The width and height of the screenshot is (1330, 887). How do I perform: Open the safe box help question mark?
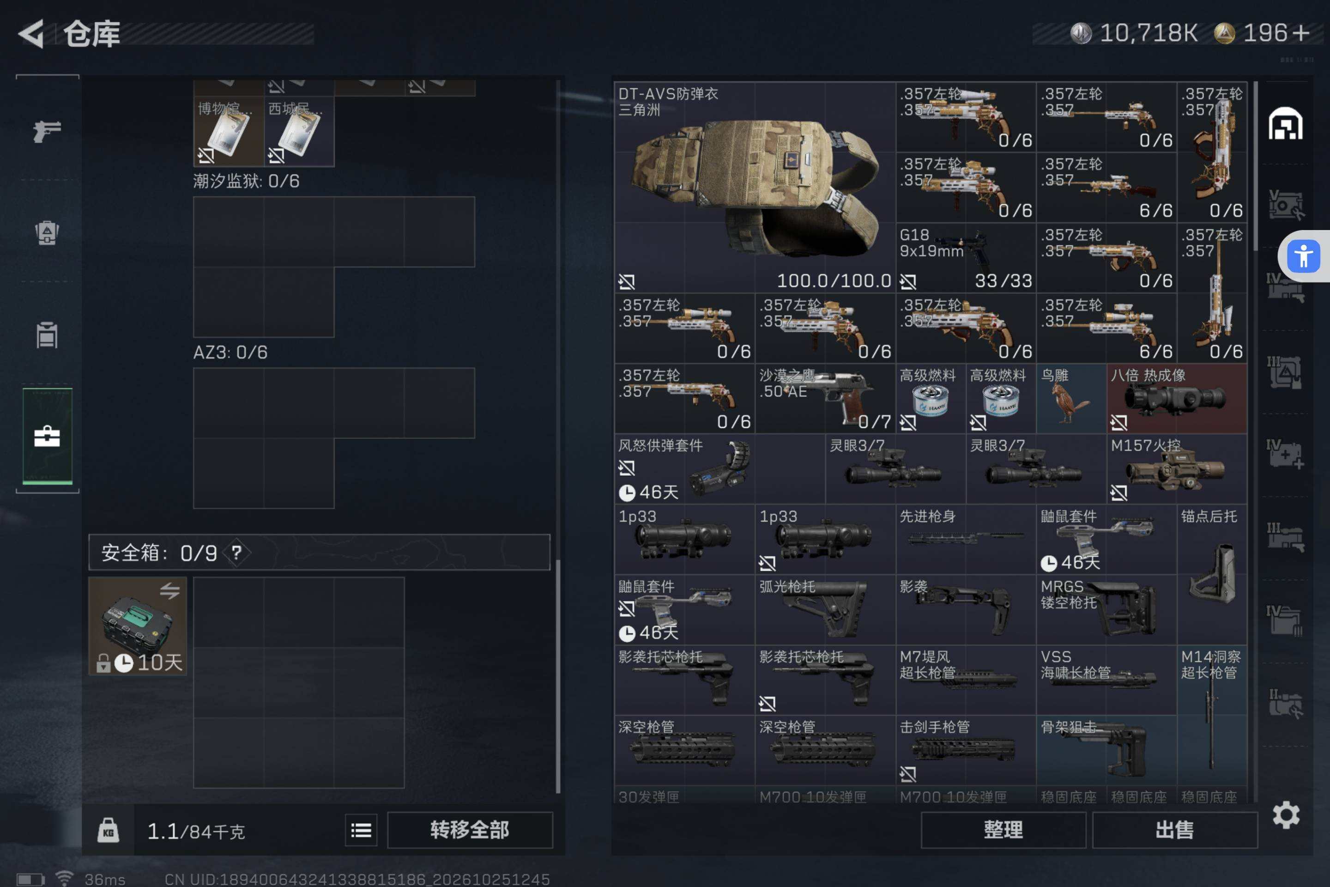pyautogui.click(x=236, y=553)
